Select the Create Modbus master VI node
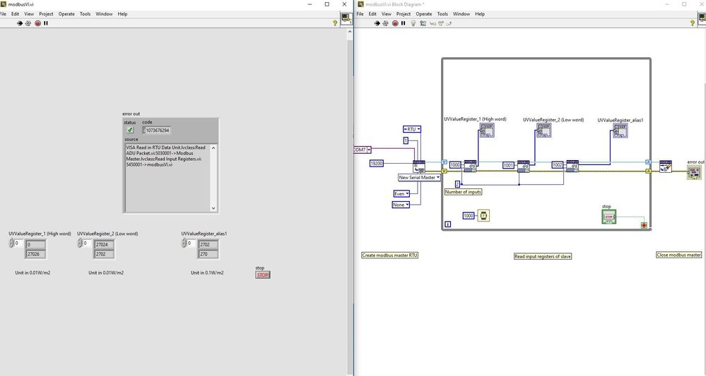 419,166
